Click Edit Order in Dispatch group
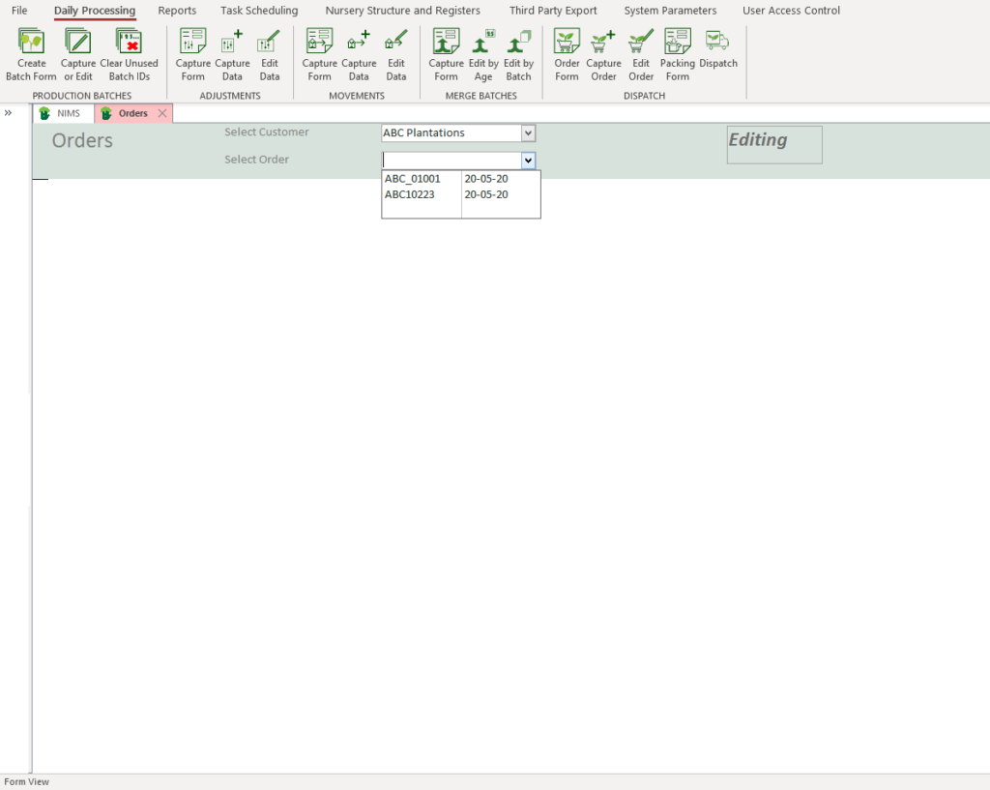Image resolution: width=990 pixels, height=790 pixels. 641,43
